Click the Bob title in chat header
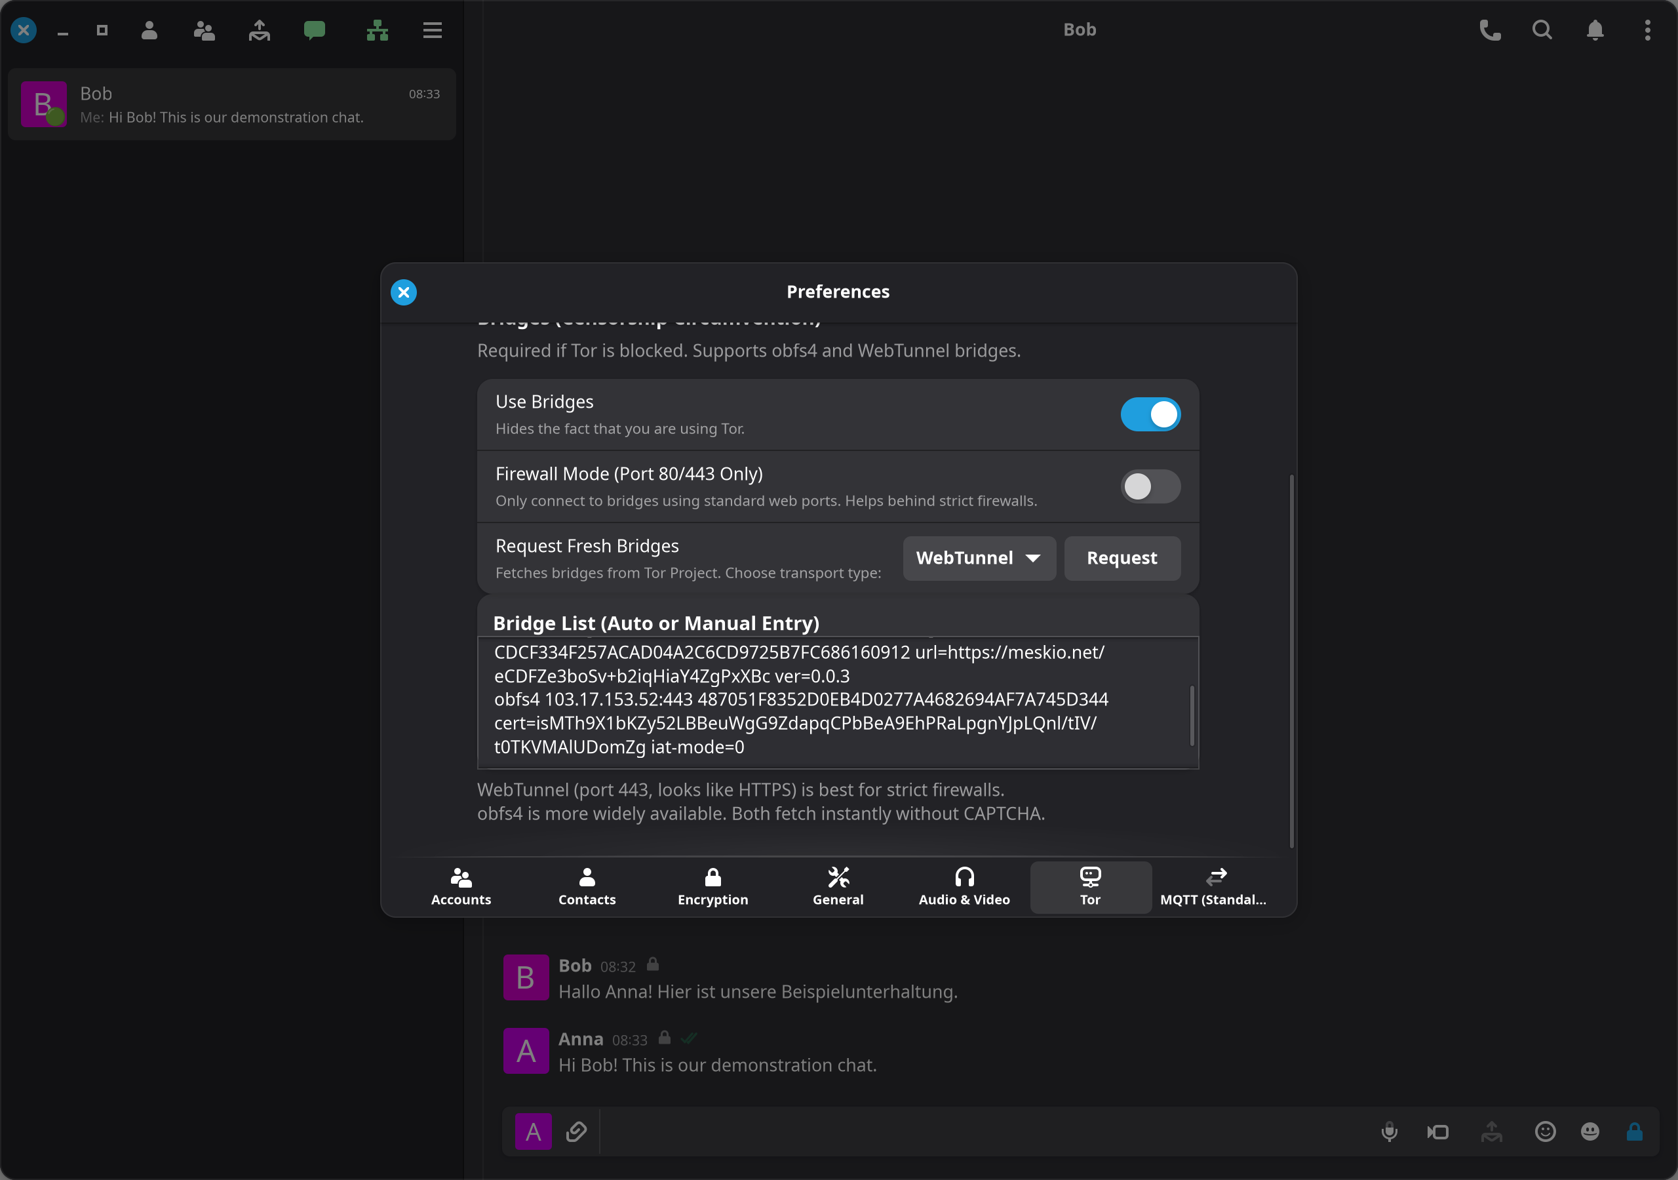The width and height of the screenshot is (1678, 1180). pyautogui.click(x=1080, y=30)
